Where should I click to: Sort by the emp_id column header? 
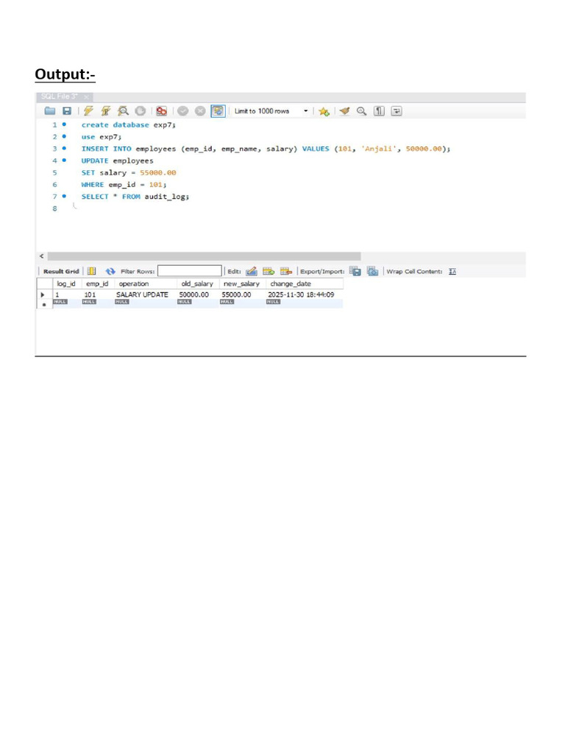tap(97, 283)
